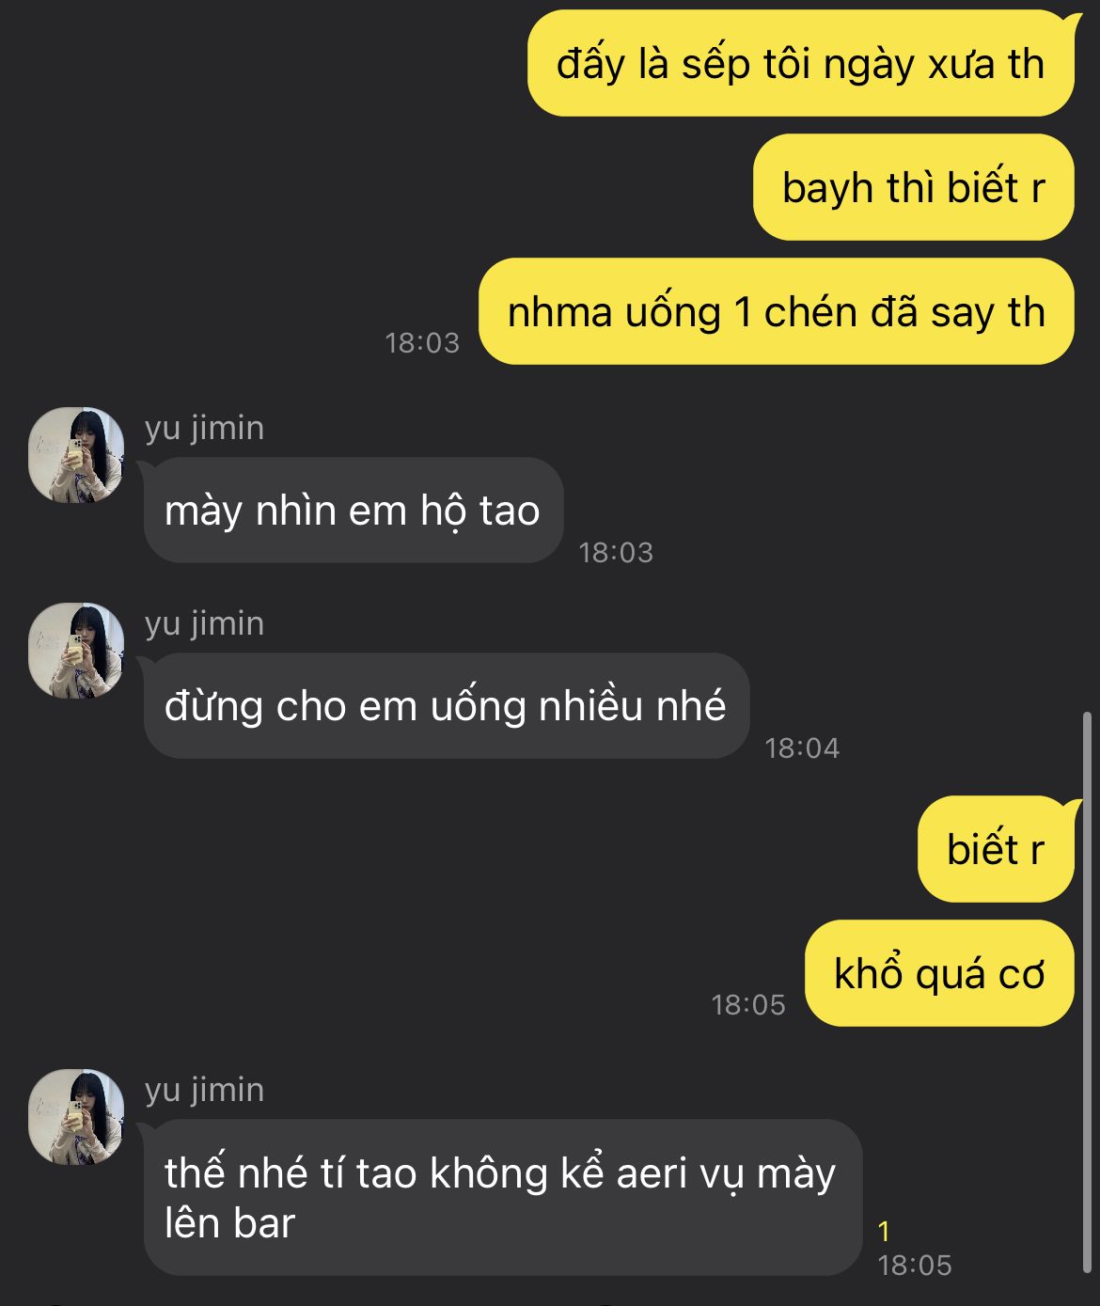This screenshot has width=1100, height=1306.
Task: Select the "đừng cho em uống nhiều nhé" bubble
Action: tap(446, 706)
